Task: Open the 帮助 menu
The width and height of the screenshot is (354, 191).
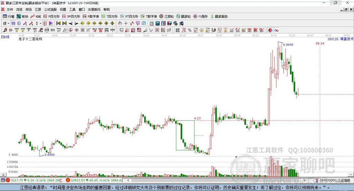Action: click(x=106, y=9)
